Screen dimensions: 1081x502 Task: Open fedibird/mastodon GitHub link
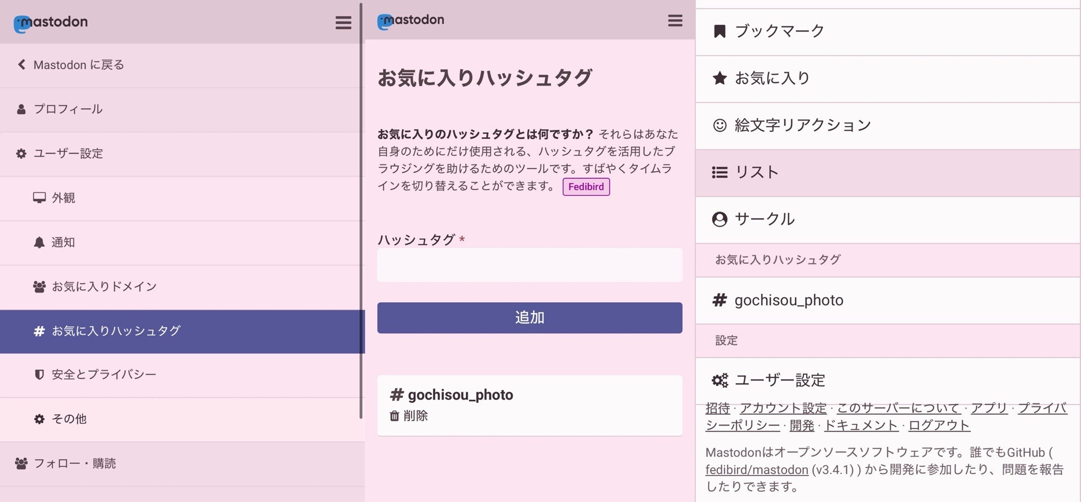click(756, 470)
